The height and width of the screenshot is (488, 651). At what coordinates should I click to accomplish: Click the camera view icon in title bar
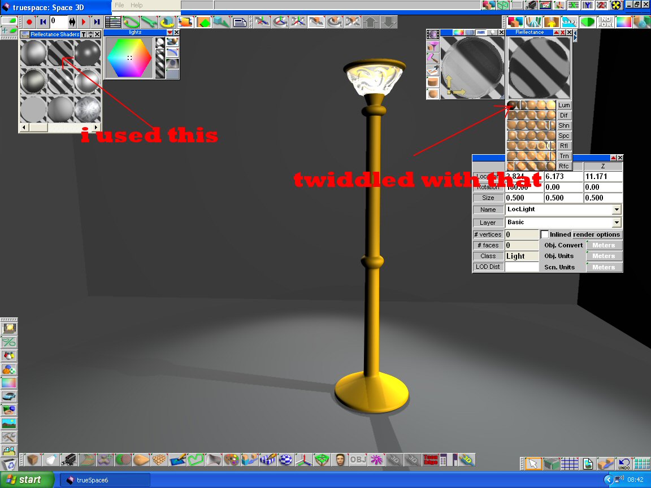(531, 5)
